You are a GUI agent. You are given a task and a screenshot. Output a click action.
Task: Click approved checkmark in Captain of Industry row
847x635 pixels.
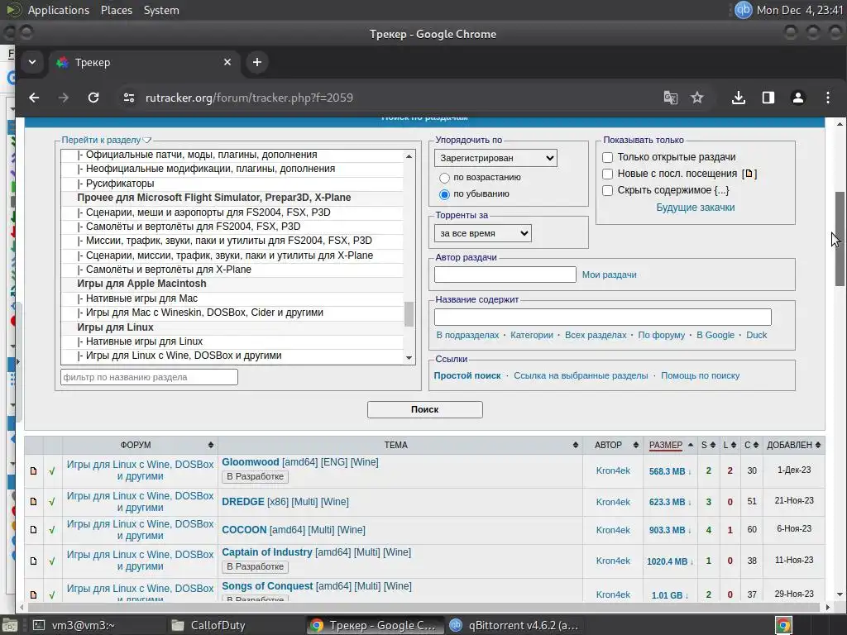coord(52,561)
